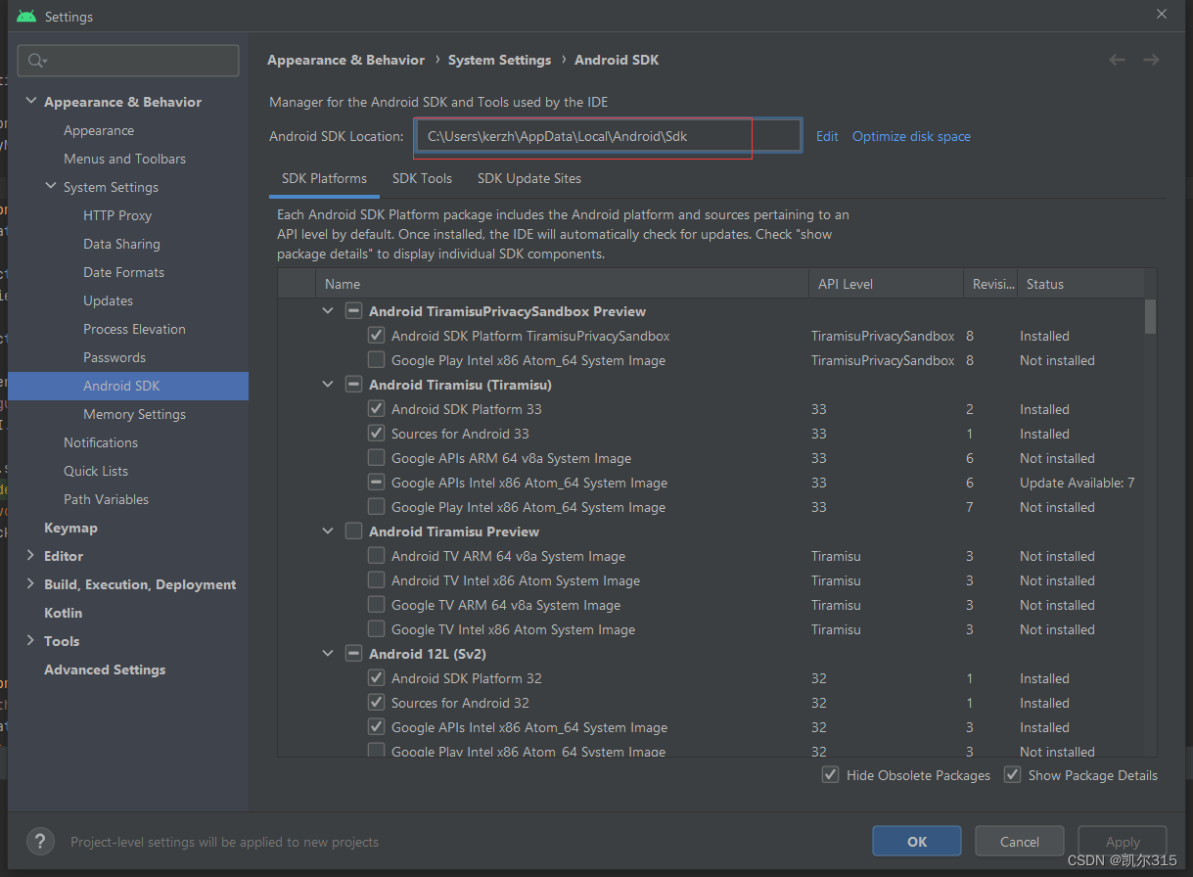Screen dimensions: 1193x877
Task: Uncheck Sources for Android 32
Action: click(x=376, y=703)
